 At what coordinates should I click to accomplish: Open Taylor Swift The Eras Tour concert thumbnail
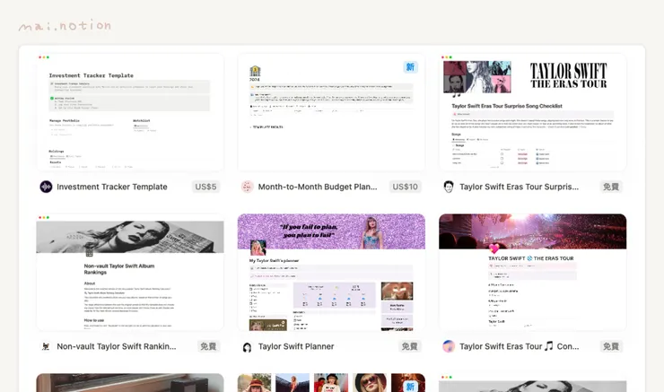[x=533, y=272]
